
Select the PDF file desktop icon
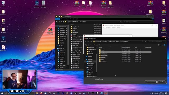(3, 48)
